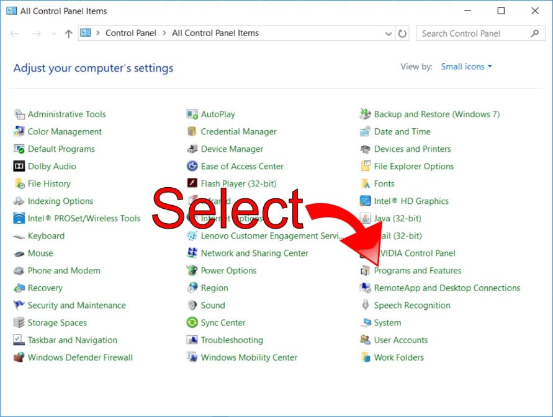
Task: Open the Power Options icon
Action: coord(192,271)
